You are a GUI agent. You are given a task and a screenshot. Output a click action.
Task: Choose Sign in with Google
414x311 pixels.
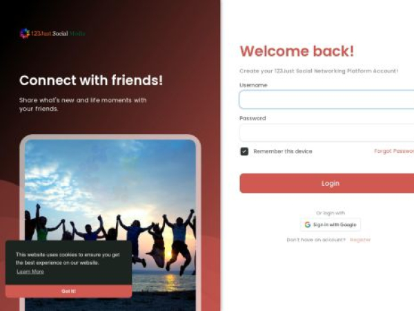point(331,225)
